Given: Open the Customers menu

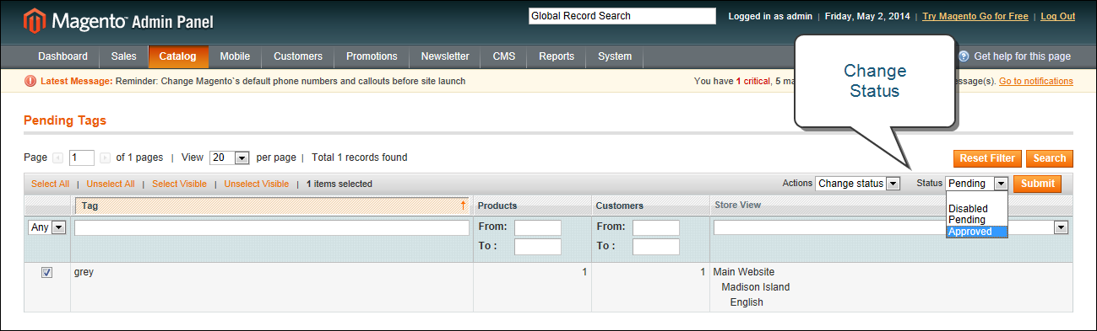Looking at the screenshot, I should click(x=298, y=56).
